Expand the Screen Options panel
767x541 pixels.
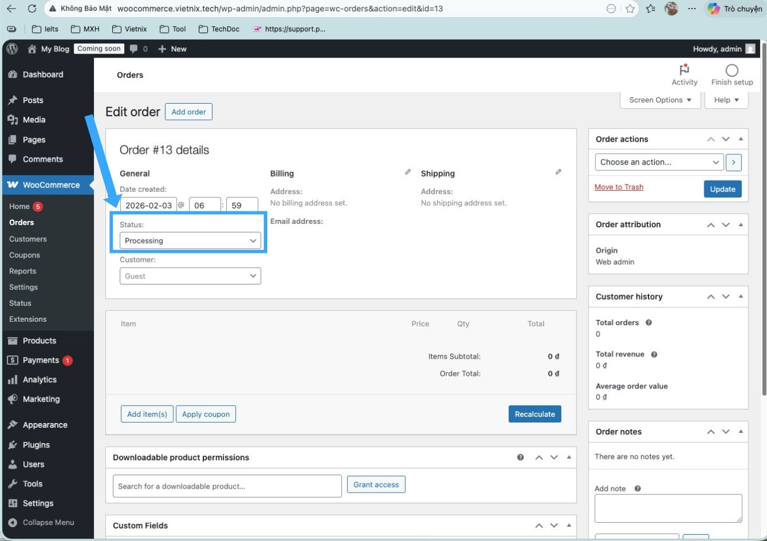(x=660, y=100)
